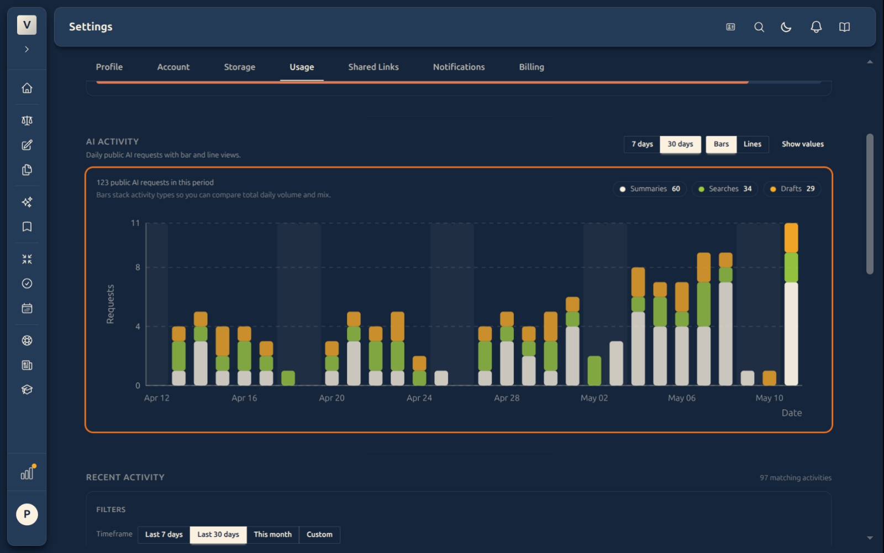
Task: Open the graduation cap sidebar icon
Action: [27, 390]
